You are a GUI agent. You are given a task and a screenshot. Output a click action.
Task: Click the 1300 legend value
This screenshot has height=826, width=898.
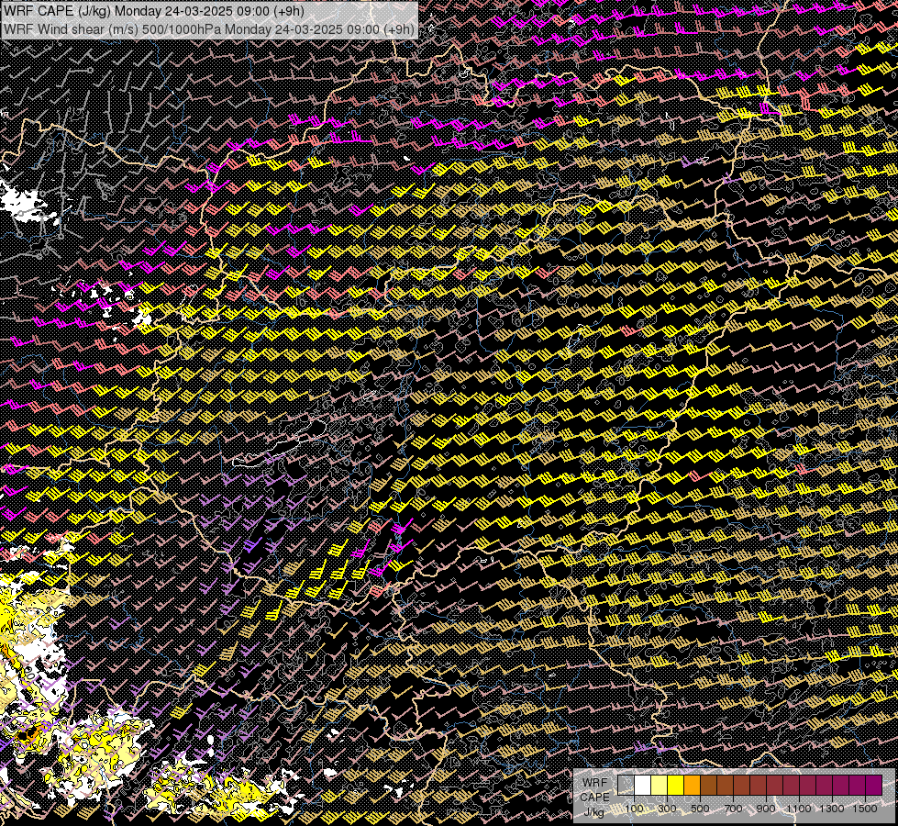click(x=832, y=809)
